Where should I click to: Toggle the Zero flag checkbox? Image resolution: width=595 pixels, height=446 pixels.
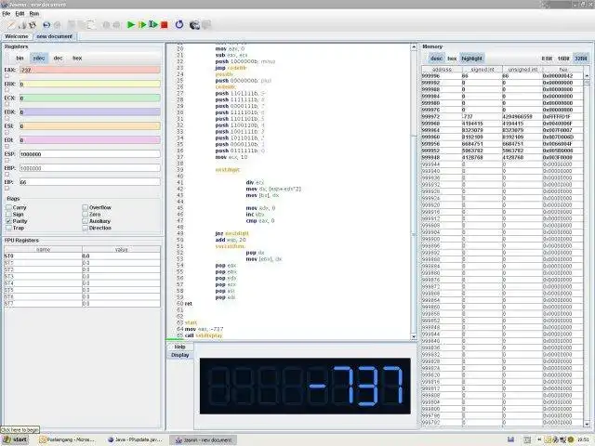point(85,215)
